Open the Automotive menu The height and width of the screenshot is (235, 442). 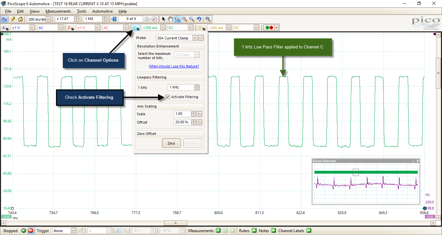click(x=102, y=11)
